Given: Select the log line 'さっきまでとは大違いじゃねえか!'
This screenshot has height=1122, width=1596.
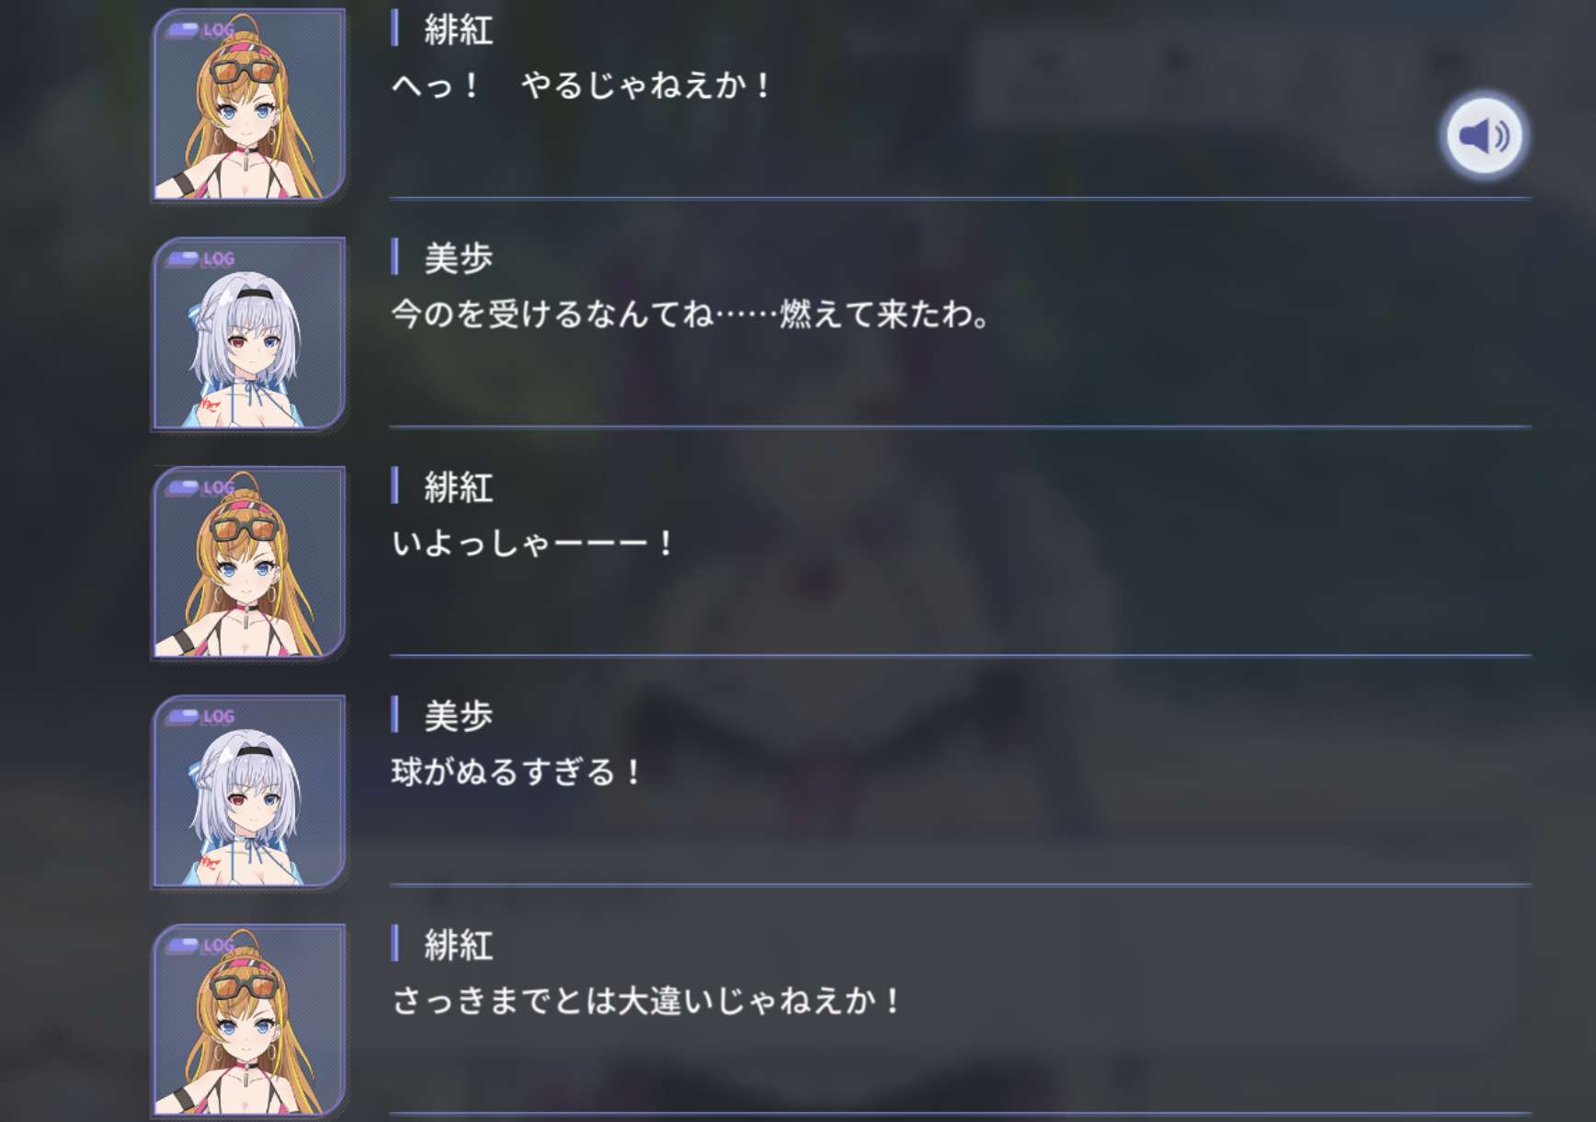Looking at the screenshot, I should click(647, 1001).
